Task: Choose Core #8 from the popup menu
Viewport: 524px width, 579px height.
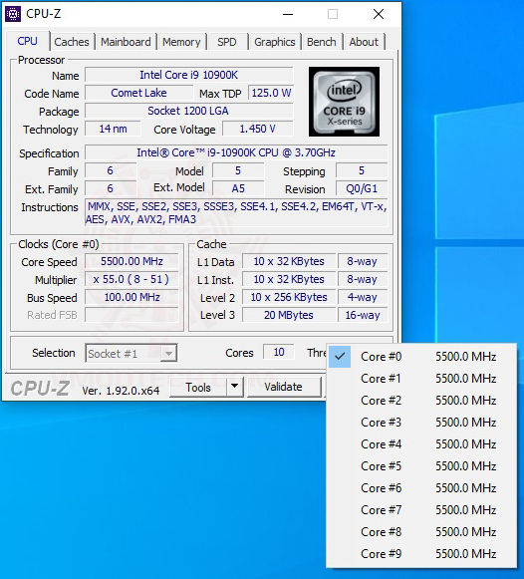Action: click(421, 532)
